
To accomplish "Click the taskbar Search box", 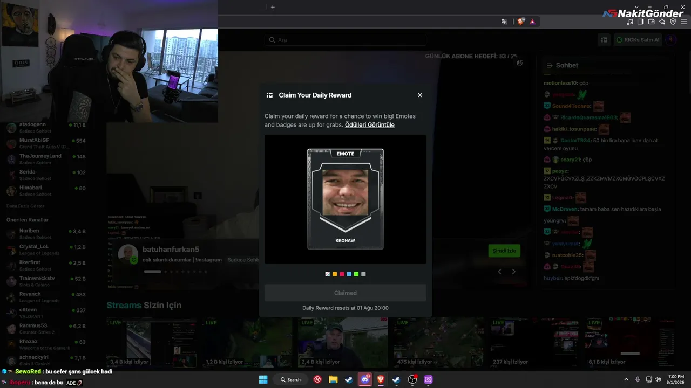I will pos(290,379).
